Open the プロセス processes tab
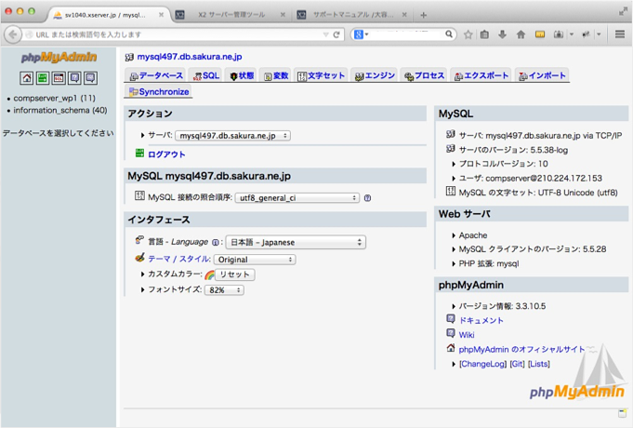The height and width of the screenshot is (428, 633). pyautogui.click(x=424, y=75)
